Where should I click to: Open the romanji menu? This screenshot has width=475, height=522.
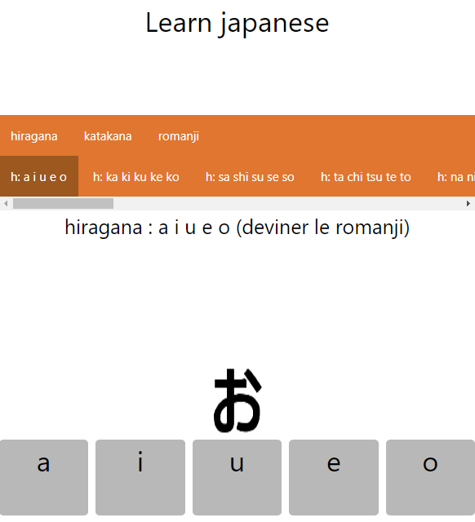179,136
